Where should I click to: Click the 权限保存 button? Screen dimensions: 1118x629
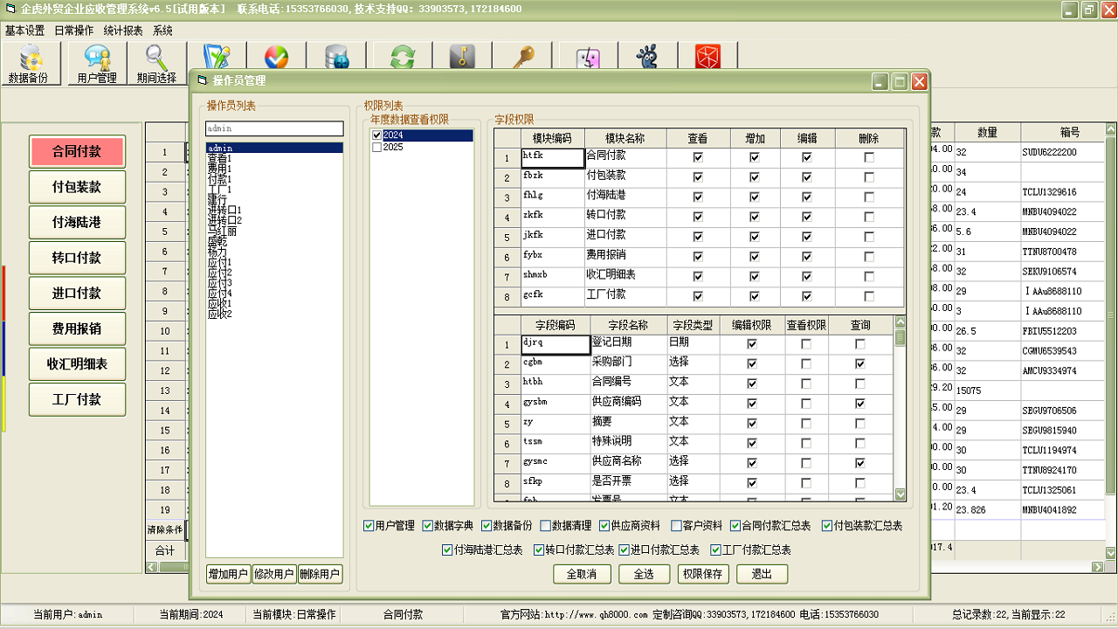coord(702,574)
